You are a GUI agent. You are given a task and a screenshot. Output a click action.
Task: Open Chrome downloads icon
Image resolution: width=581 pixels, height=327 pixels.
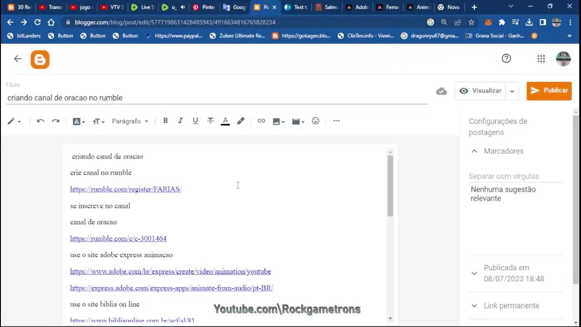click(x=529, y=22)
